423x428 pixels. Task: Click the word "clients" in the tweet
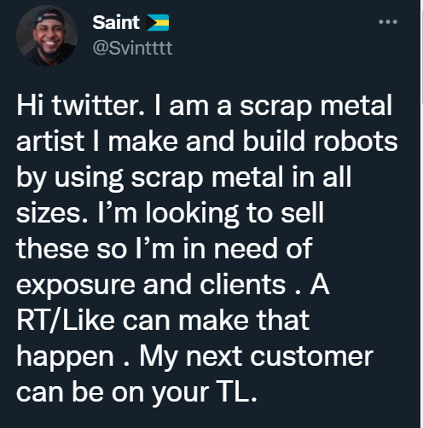pyautogui.click(x=242, y=284)
